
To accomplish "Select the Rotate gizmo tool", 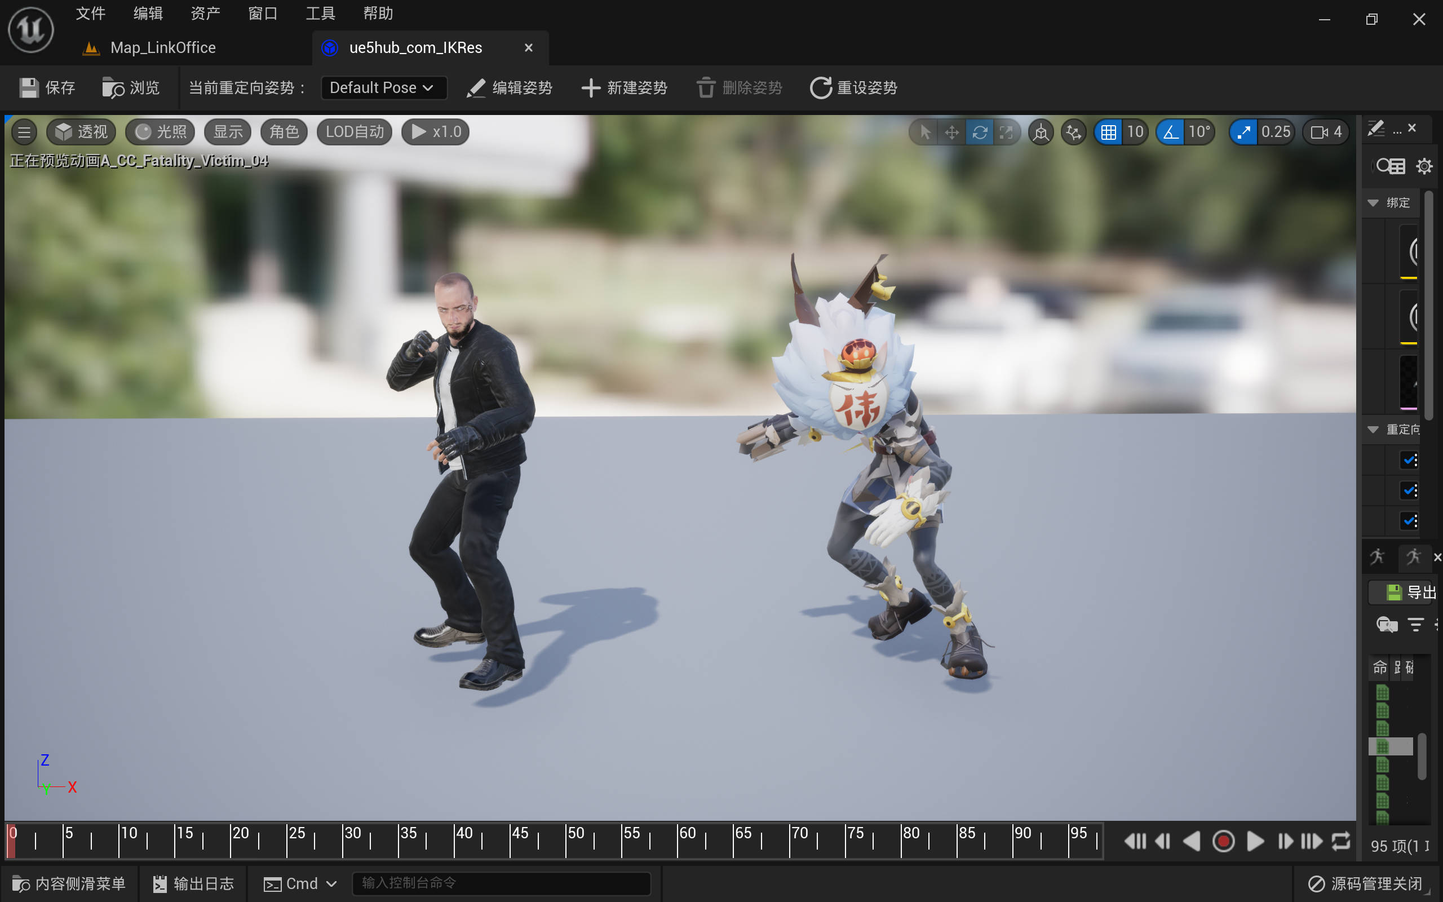I will [979, 132].
